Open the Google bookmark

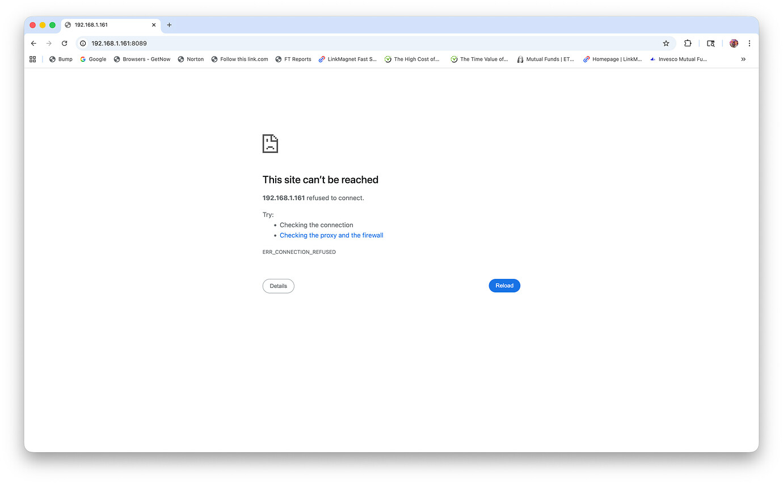(x=92, y=59)
